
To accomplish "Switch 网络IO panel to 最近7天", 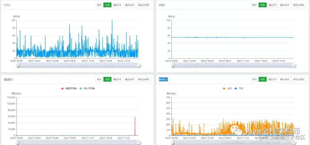I will coord(272,79).
